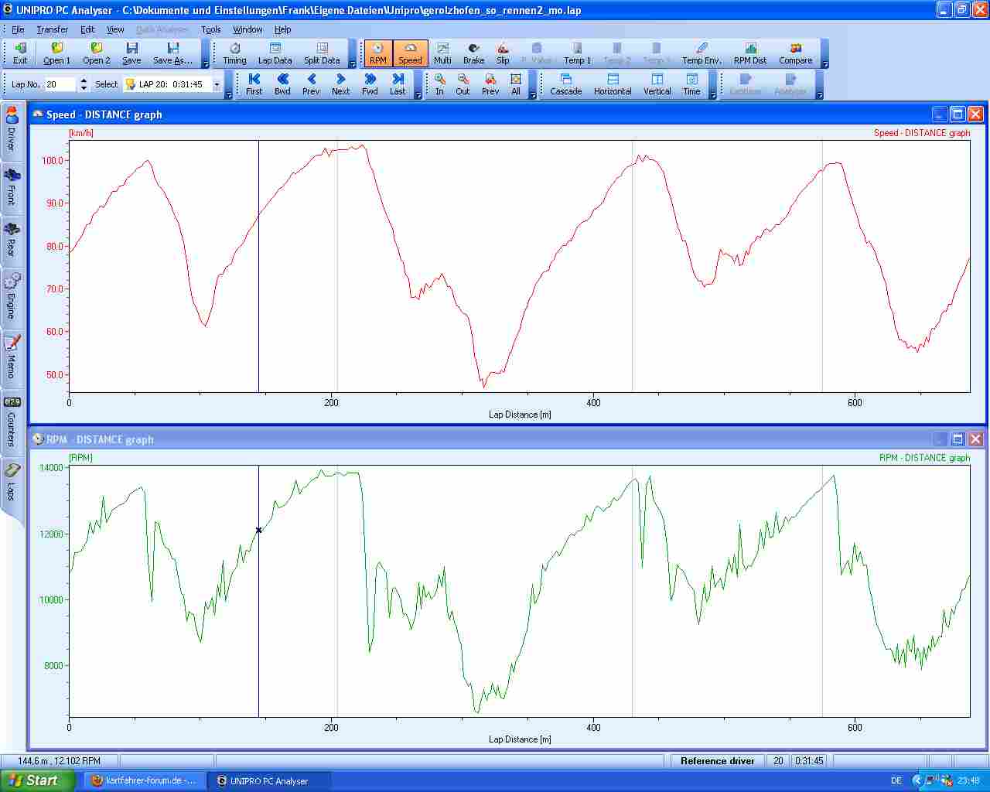Toggle the RPM graph button
This screenshot has width=990, height=792.
pyautogui.click(x=378, y=53)
